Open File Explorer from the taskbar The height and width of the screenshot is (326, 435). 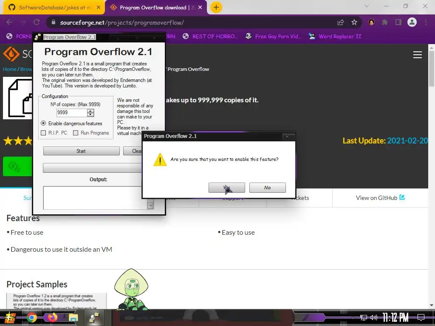tap(73, 318)
